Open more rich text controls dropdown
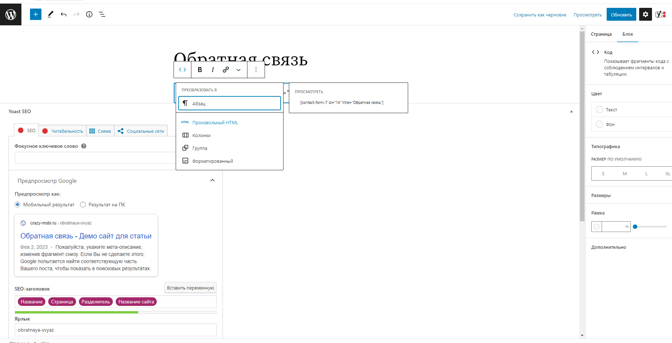The image size is (672, 343). [x=239, y=70]
